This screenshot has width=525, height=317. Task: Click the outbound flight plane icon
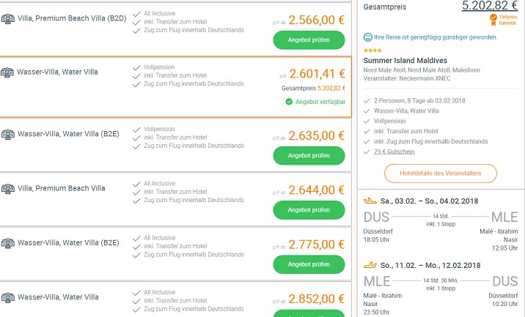(x=370, y=201)
